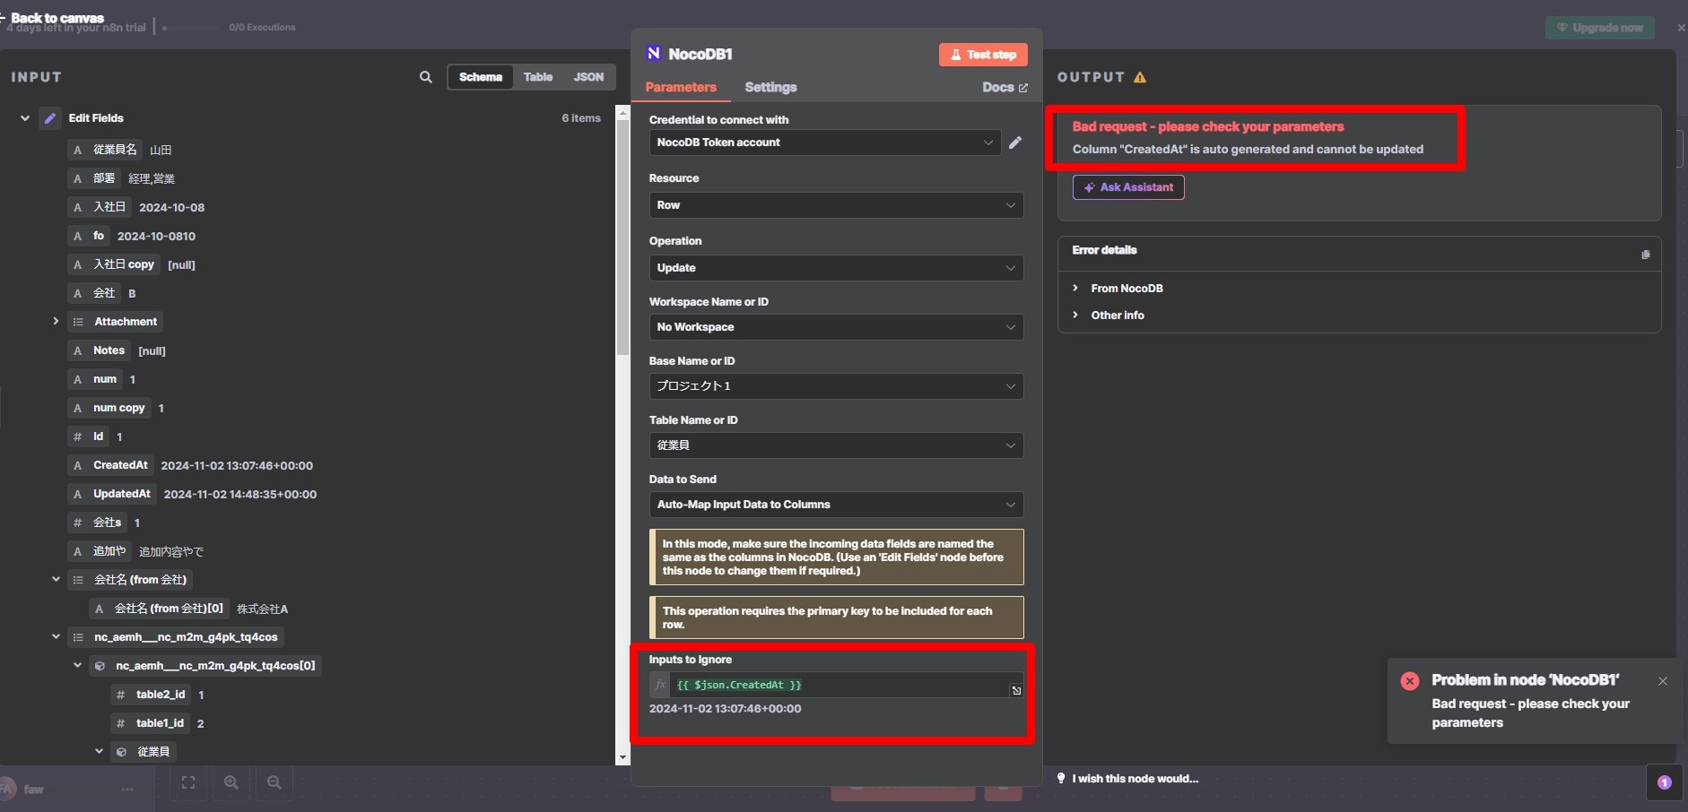1688x812 pixels.
Task: Open the Settings tab
Action: [x=770, y=87]
